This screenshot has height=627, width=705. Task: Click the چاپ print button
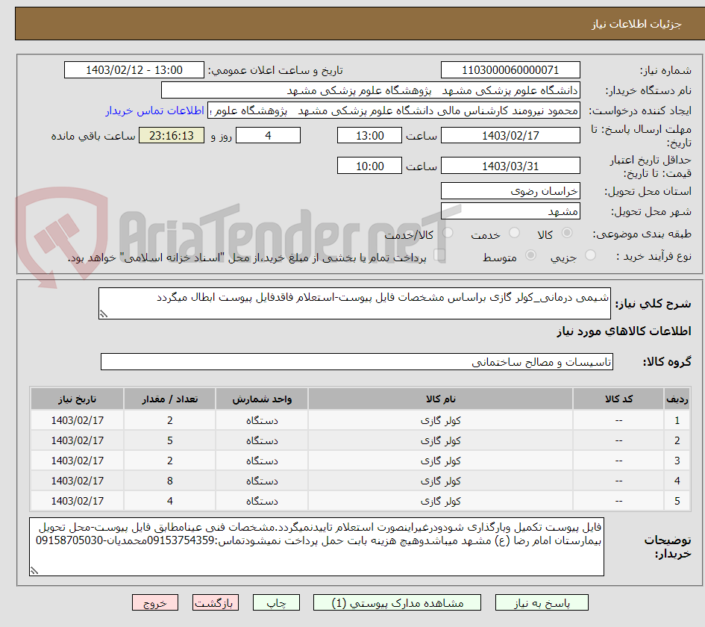point(276,602)
